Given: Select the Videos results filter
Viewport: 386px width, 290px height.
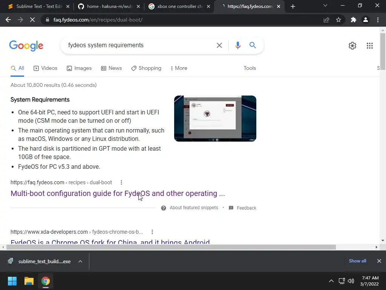Looking at the screenshot, I should [45, 68].
